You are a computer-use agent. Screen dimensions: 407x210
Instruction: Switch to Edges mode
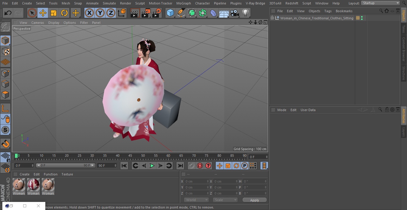[5, 84]
